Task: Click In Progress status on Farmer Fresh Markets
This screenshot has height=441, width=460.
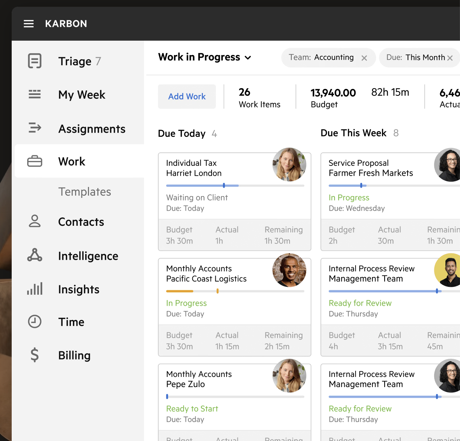Action: (349, 198)
